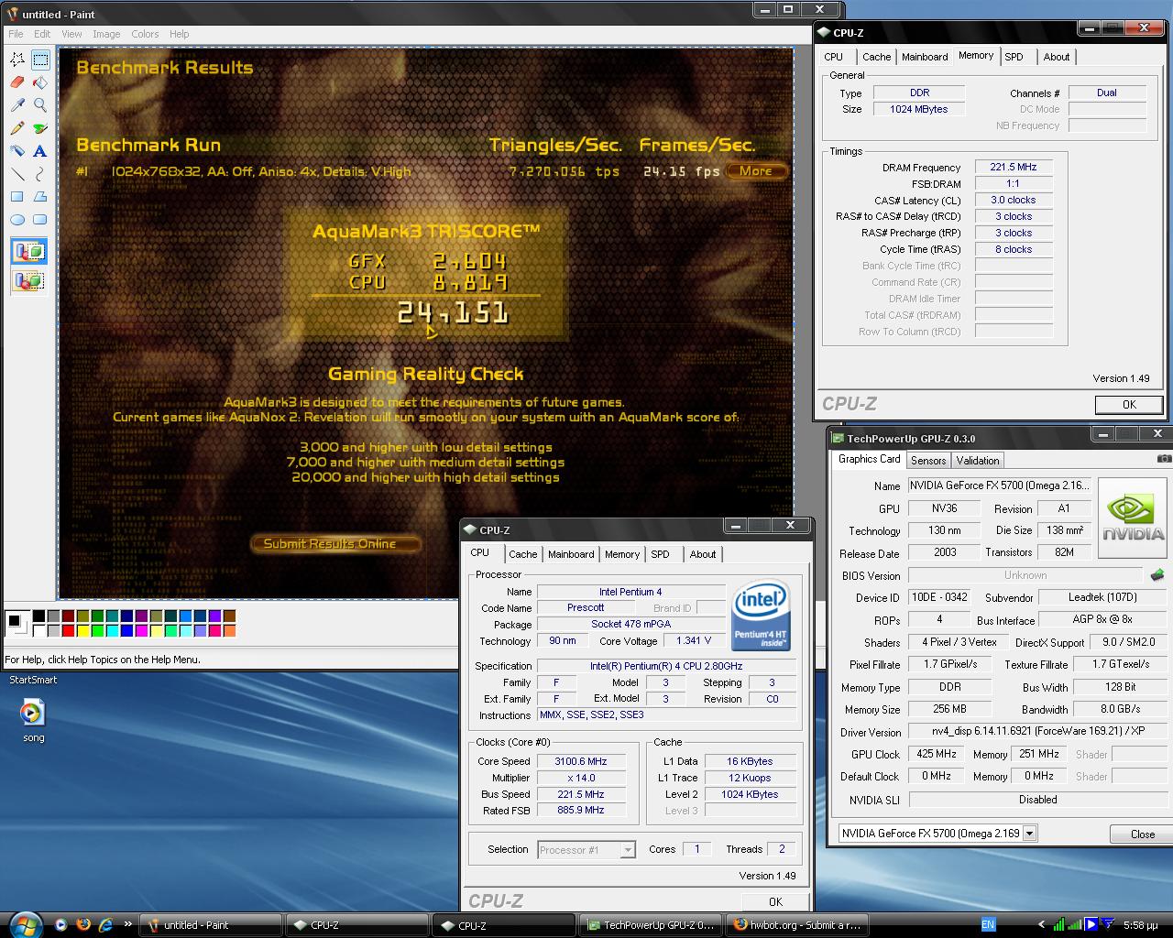Pick the Pick Color eyedropper tool
The height and width of the screenshot is (938, 1173).
pyautogui.click(x=17, y=105)
